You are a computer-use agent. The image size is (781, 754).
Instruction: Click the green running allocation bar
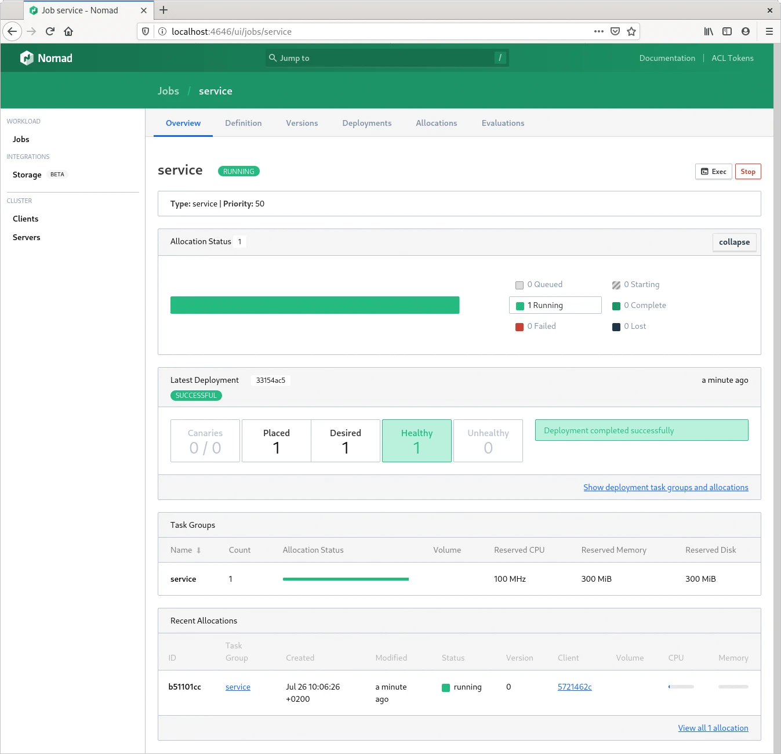(314, 305)
